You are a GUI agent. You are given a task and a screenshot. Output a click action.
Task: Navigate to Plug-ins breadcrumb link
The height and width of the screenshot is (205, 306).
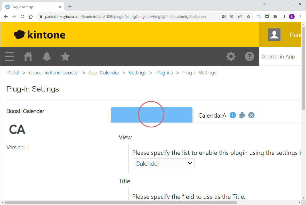164,73
